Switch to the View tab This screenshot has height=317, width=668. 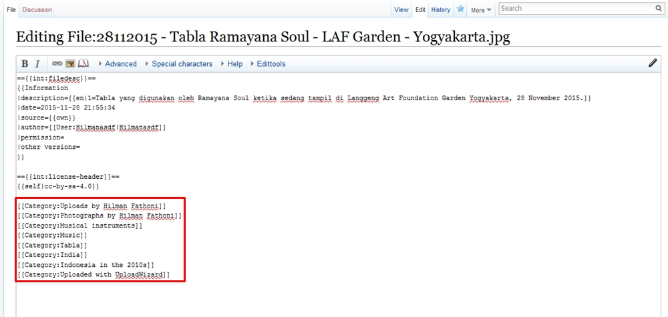pyautogui.click(x=401, y=10)
